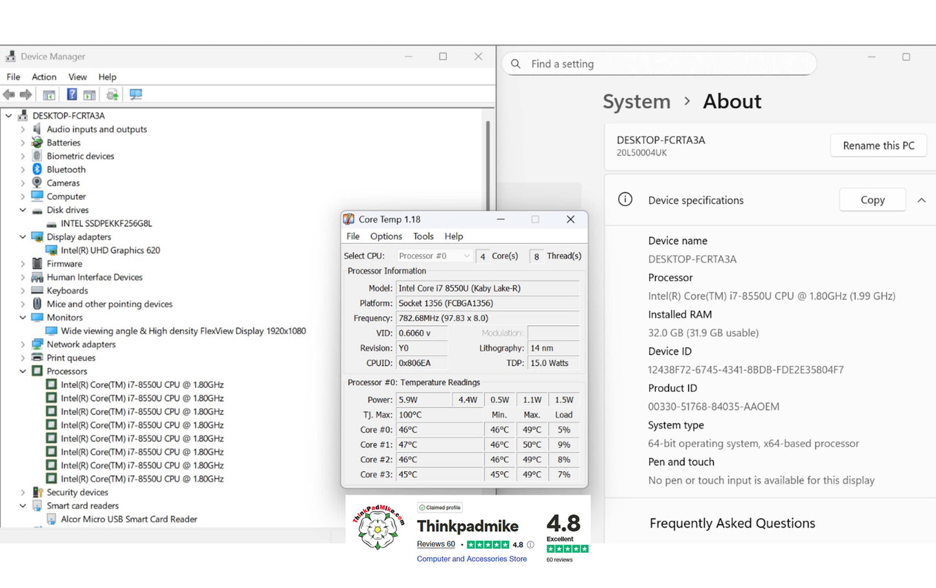Open the Select CPU dropdown in Core Temp

click(435, 256)
